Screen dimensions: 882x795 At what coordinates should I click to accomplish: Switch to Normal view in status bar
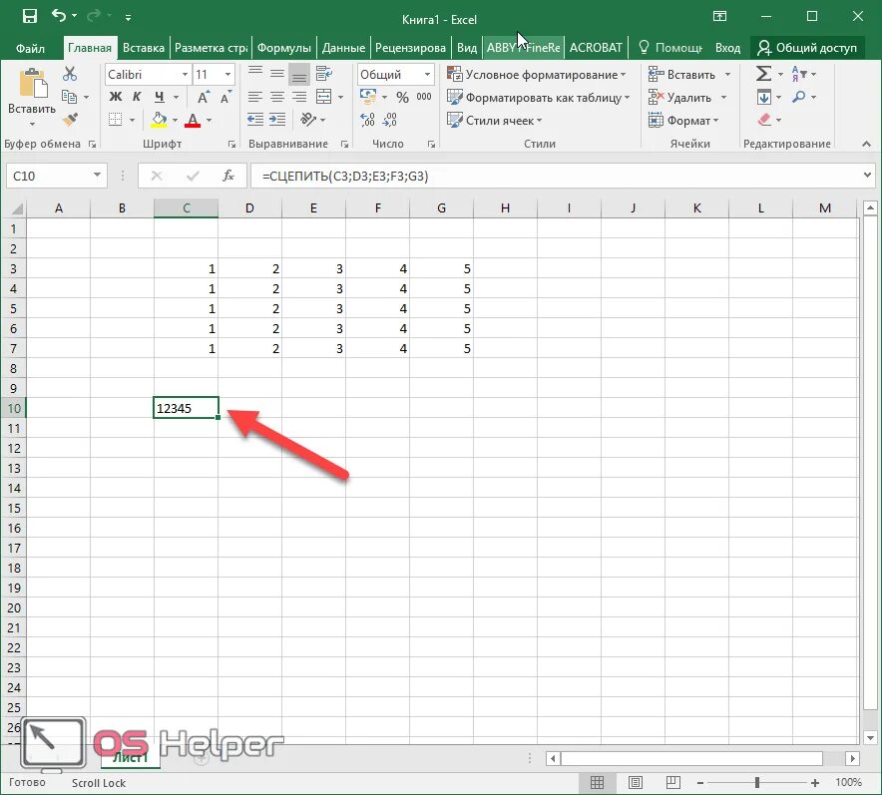597,782
